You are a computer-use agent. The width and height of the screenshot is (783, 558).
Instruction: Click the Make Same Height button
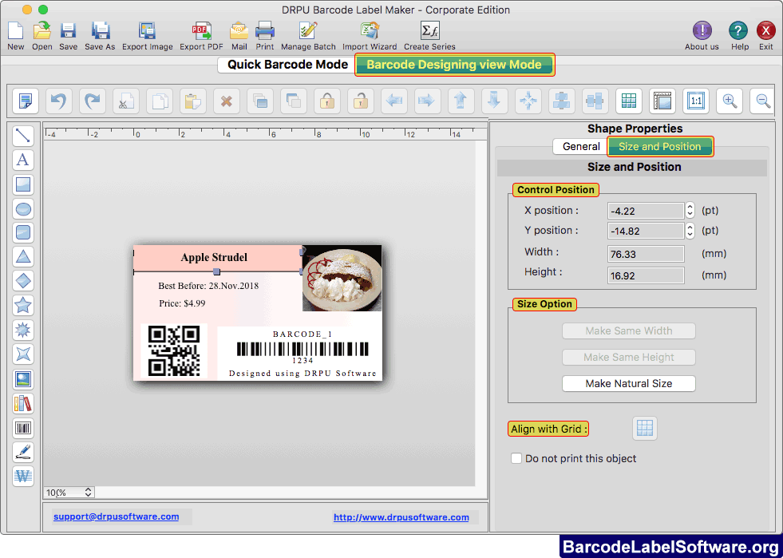pos(629,357)
